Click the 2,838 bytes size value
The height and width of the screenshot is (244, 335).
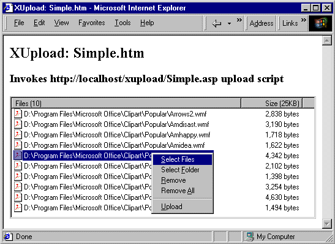[282, 114]
